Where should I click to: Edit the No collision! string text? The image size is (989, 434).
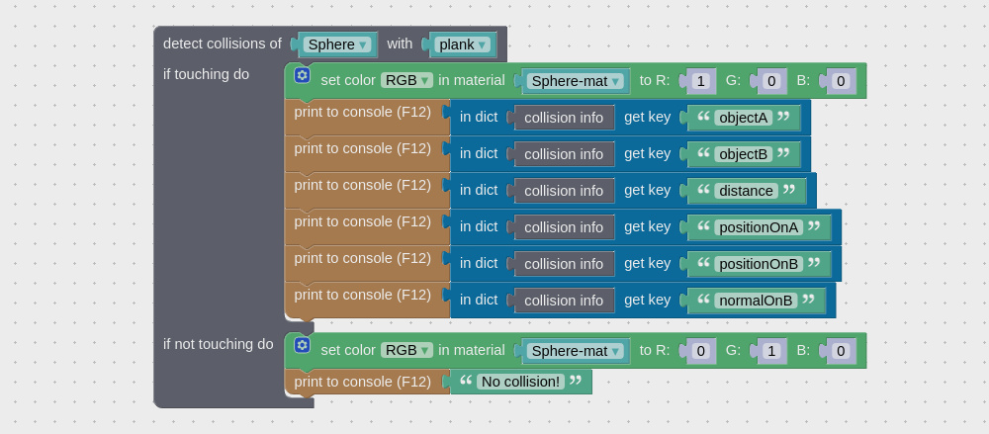click(x=520, y=382)
